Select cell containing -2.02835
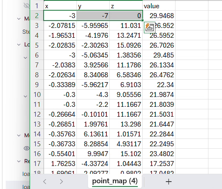The image size is (222, 189). tap(60, 45)
